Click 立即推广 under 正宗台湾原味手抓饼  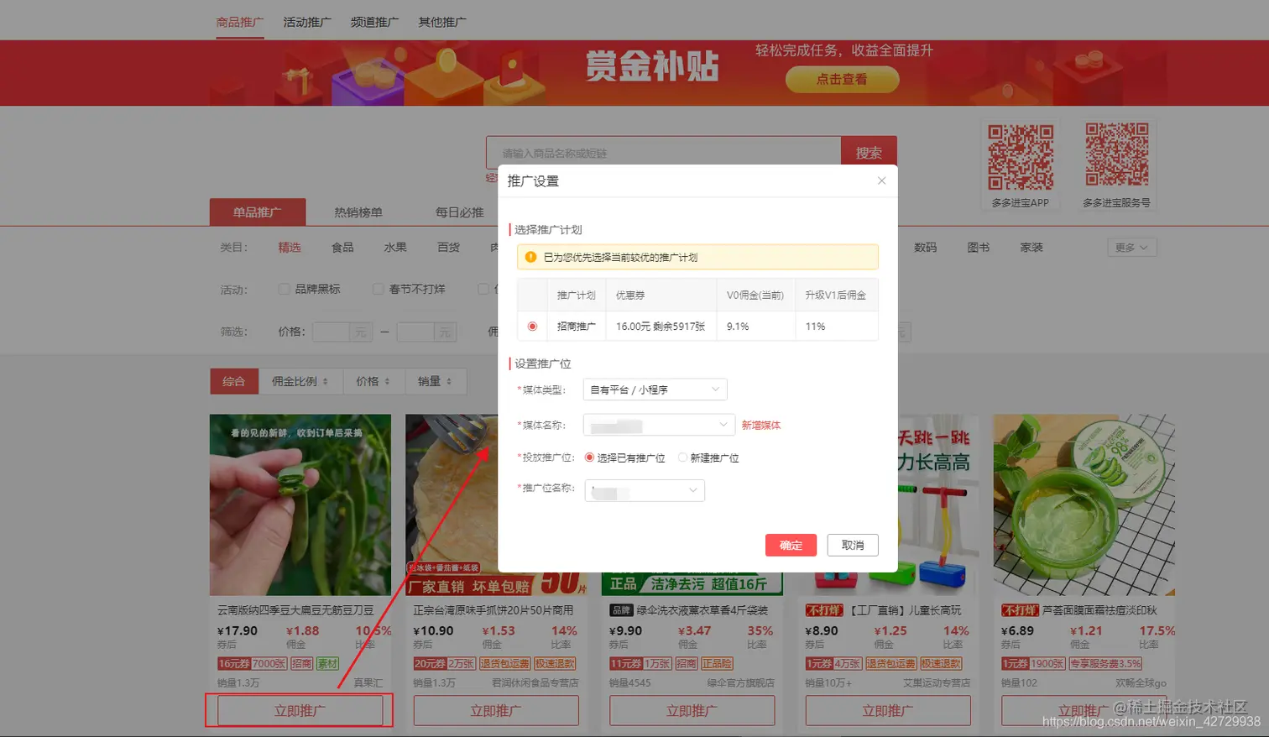pos(496,711)
